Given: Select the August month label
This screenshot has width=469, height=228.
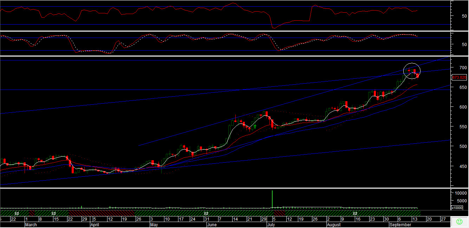Looking at the screenshot, I should tap(334, 224).
